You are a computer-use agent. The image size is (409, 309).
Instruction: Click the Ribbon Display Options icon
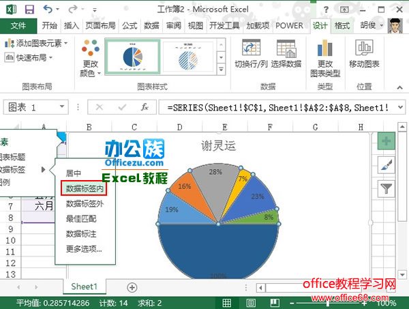344,10
